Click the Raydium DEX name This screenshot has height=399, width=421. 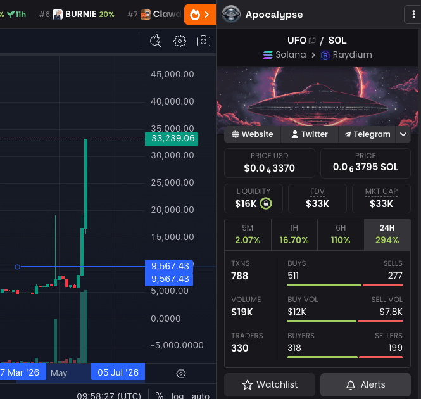pyautogui.click(x=352, y=55)
